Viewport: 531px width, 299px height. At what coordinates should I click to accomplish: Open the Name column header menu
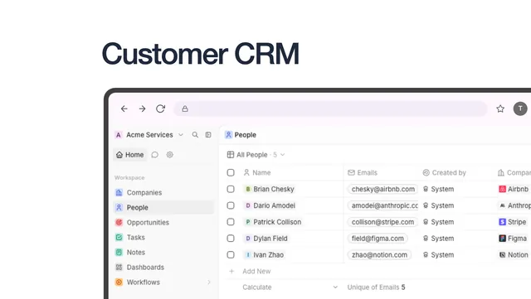[257, 173]
